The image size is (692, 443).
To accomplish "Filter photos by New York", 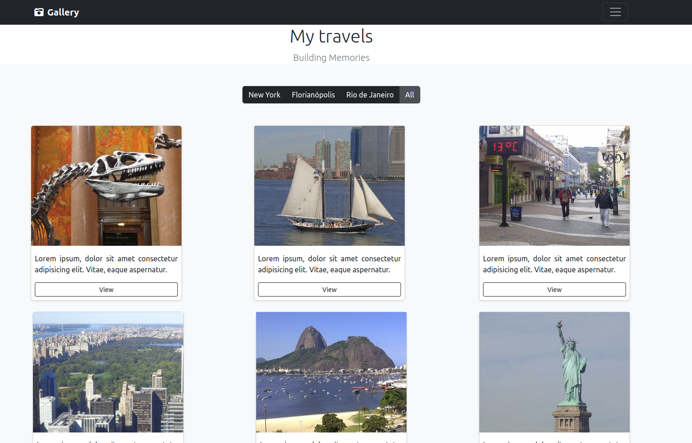I will pos(264,95).
